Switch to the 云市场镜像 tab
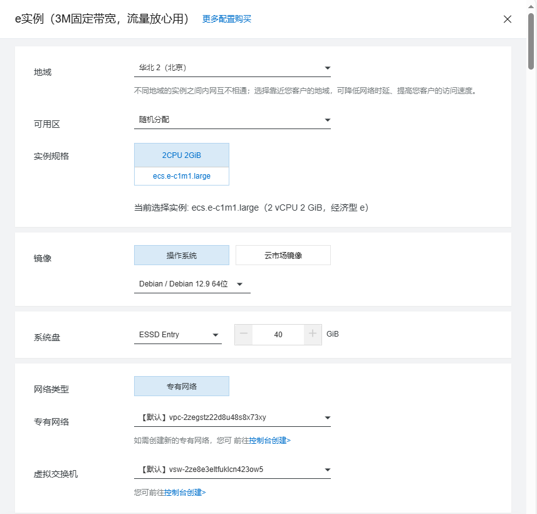 pyautogui.click(x=283, y=254)
